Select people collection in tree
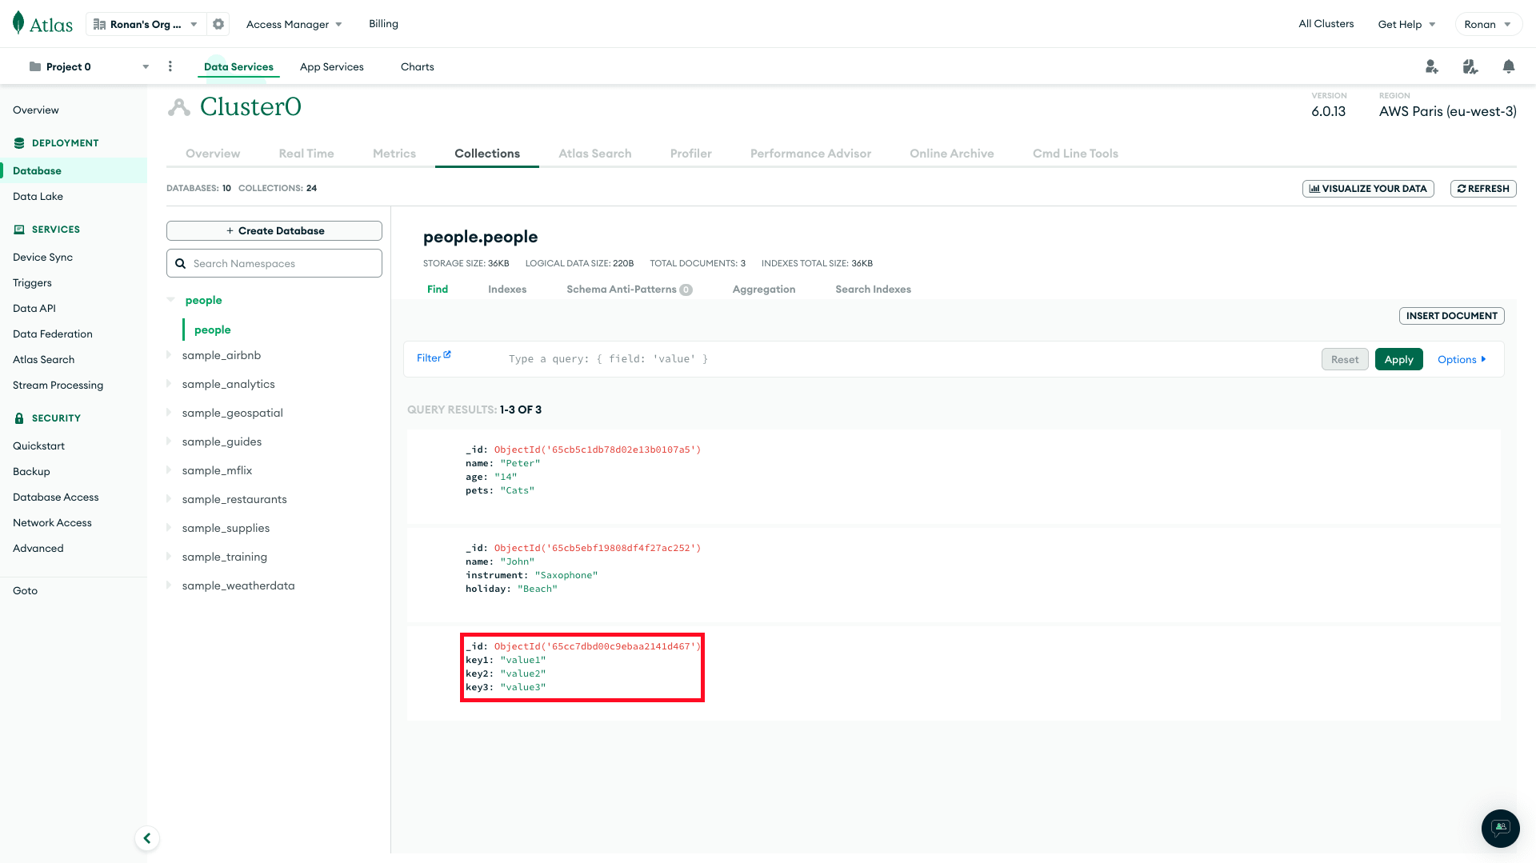The height and width of the screenshot is (863, 1536). click(x=212, y=330)
